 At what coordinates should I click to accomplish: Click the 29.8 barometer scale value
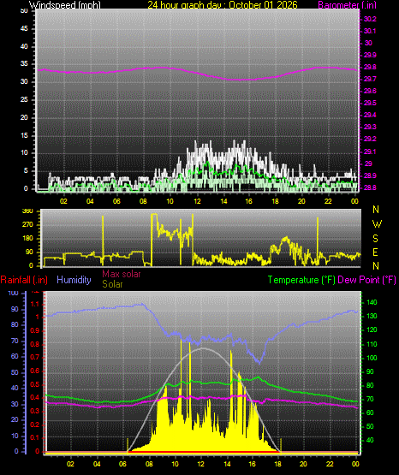click(x=370, y=67)
